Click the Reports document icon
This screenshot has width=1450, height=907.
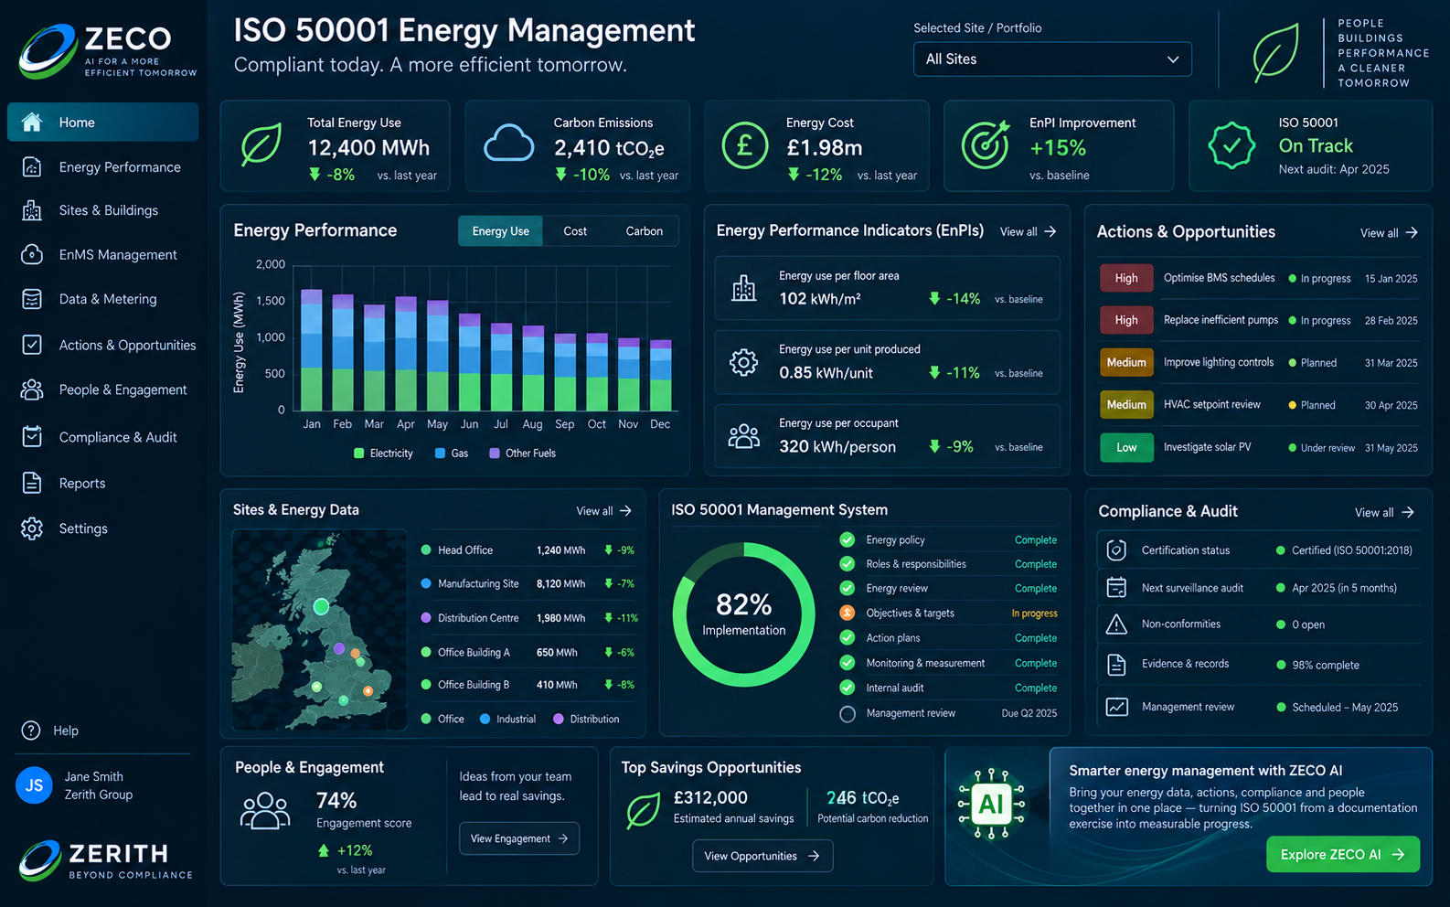[32, 483]
